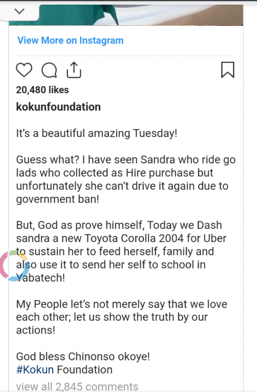Click the paragraph starting "Guess what?"

pos(126,179)
